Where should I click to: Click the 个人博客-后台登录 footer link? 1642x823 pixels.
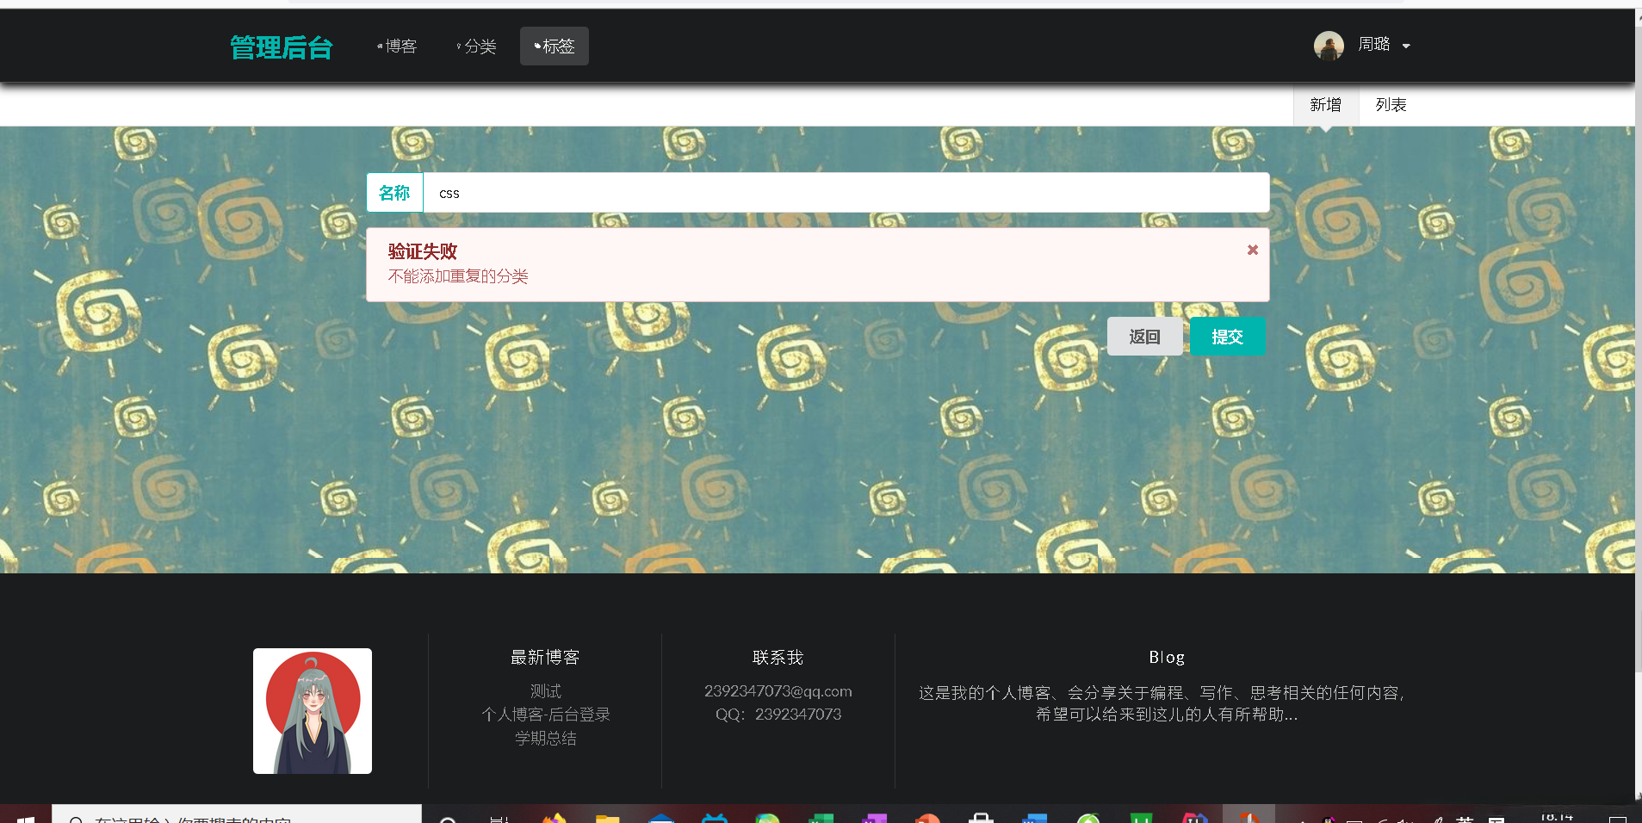(x=544, y=714)
